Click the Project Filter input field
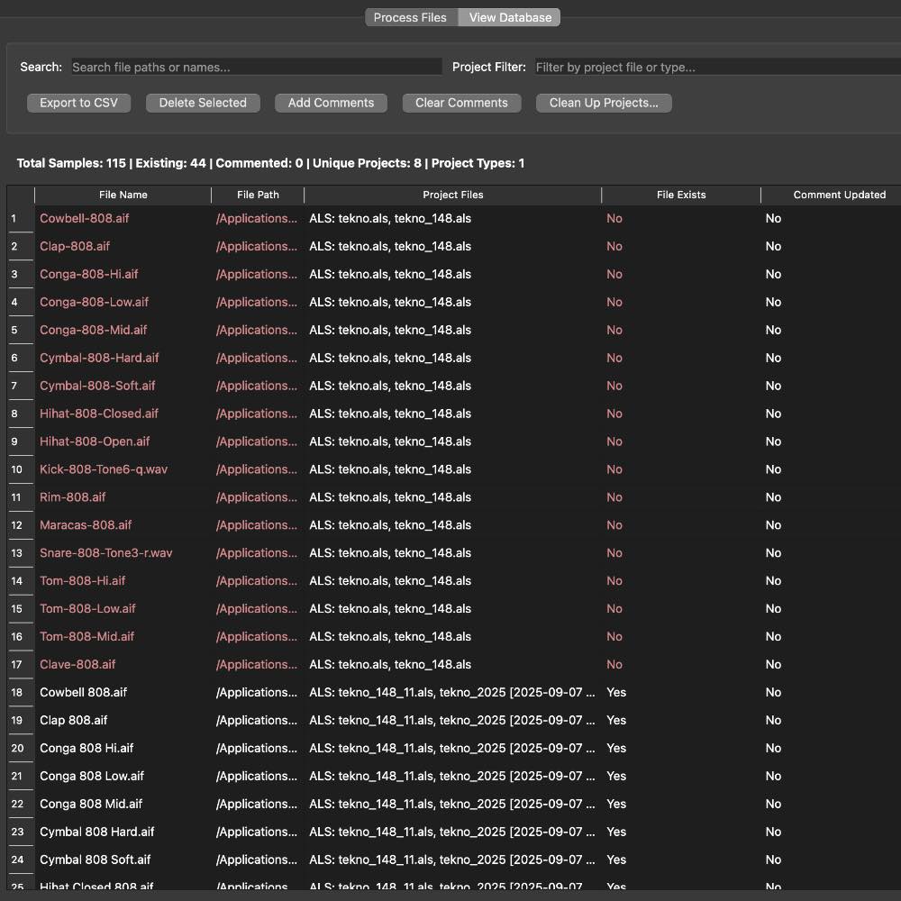Image resolution: width=901 pixels, height=901 pixels. (718, 67)
